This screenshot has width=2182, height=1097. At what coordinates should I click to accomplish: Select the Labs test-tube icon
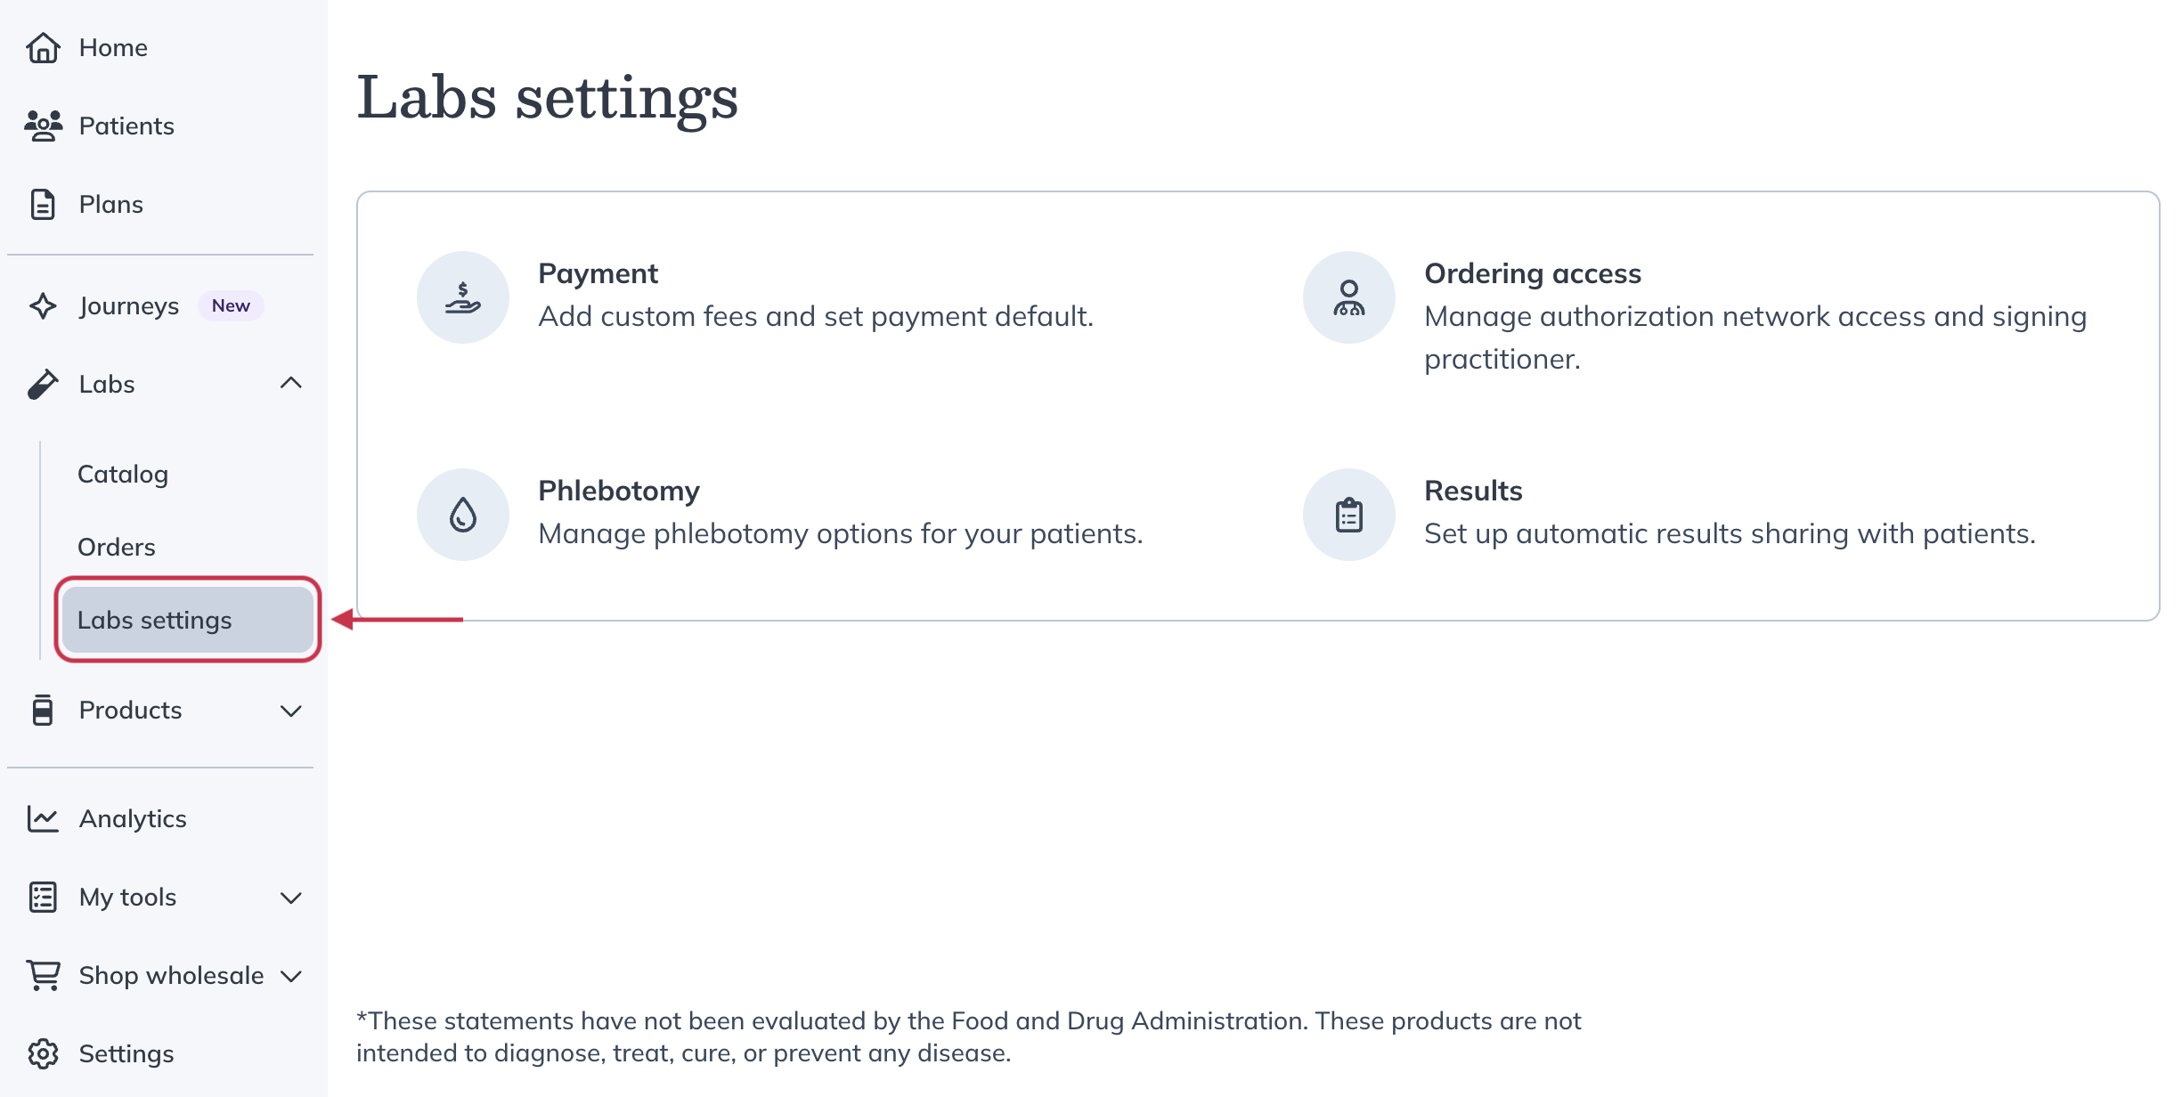click(43, 384)
